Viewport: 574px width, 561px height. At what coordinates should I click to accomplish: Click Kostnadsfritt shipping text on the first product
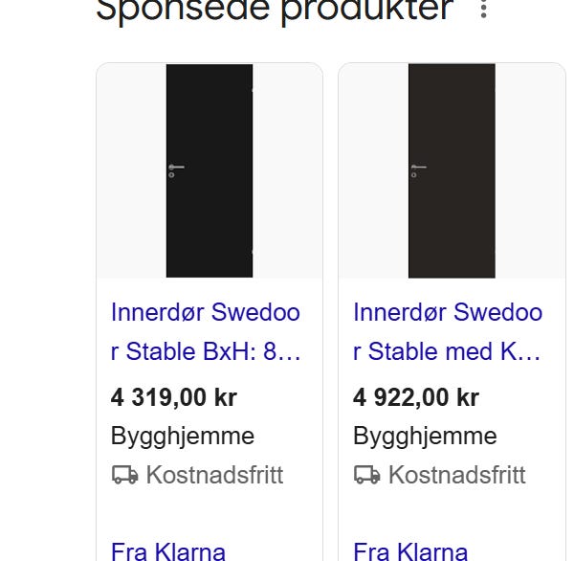click(x=214, y=475)
